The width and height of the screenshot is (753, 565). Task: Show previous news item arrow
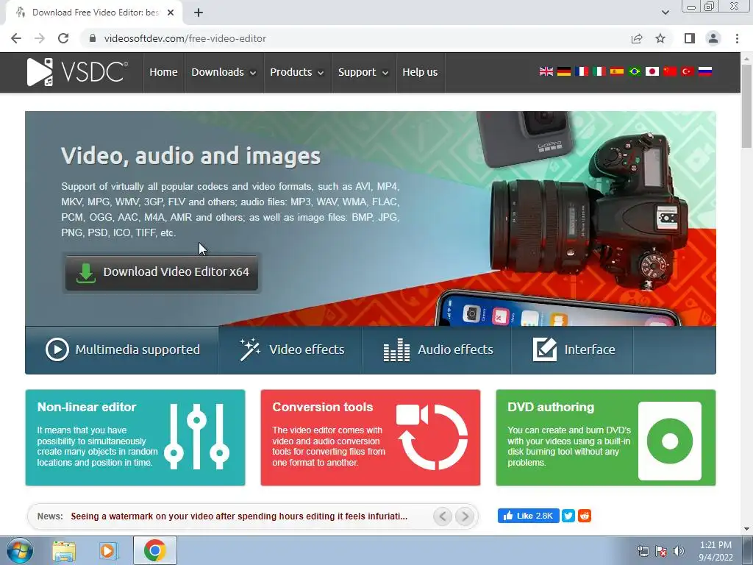tap(442, 516)
